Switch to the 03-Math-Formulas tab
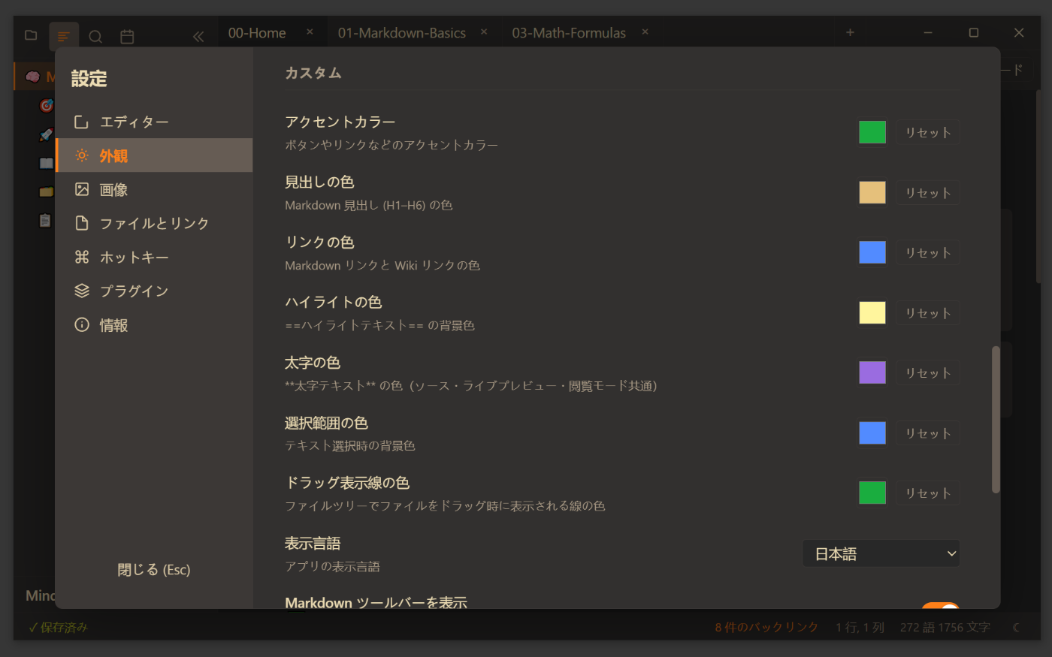1052x657 pixels. coord(568,33)
